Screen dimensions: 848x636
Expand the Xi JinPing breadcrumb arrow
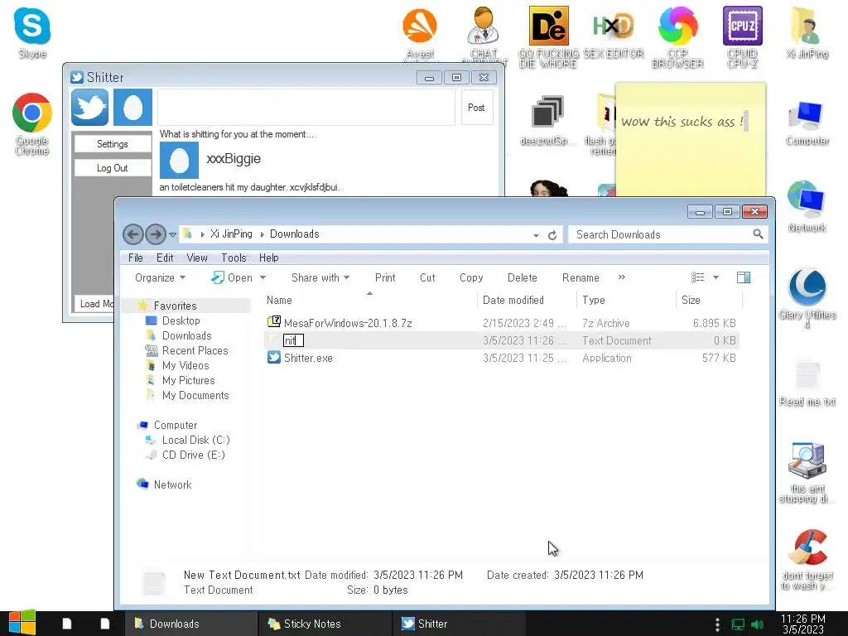[x=262, y=234]
